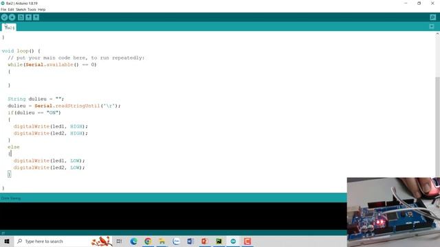Image resolution: width=440 pixels, height=247 pixels.
Task: Open the Windows Start menu
Action: 7,241
